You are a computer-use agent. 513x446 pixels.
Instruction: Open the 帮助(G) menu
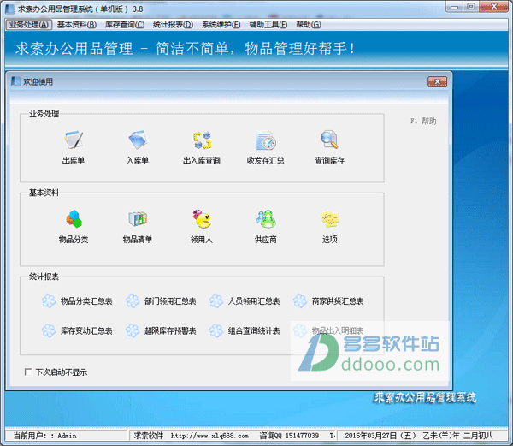(x=309, y=25)
